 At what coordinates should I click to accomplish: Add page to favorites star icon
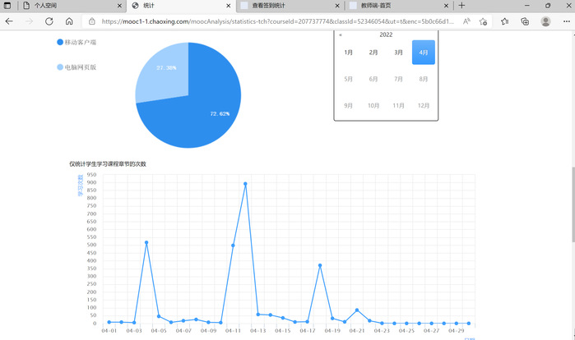(485, 21)
